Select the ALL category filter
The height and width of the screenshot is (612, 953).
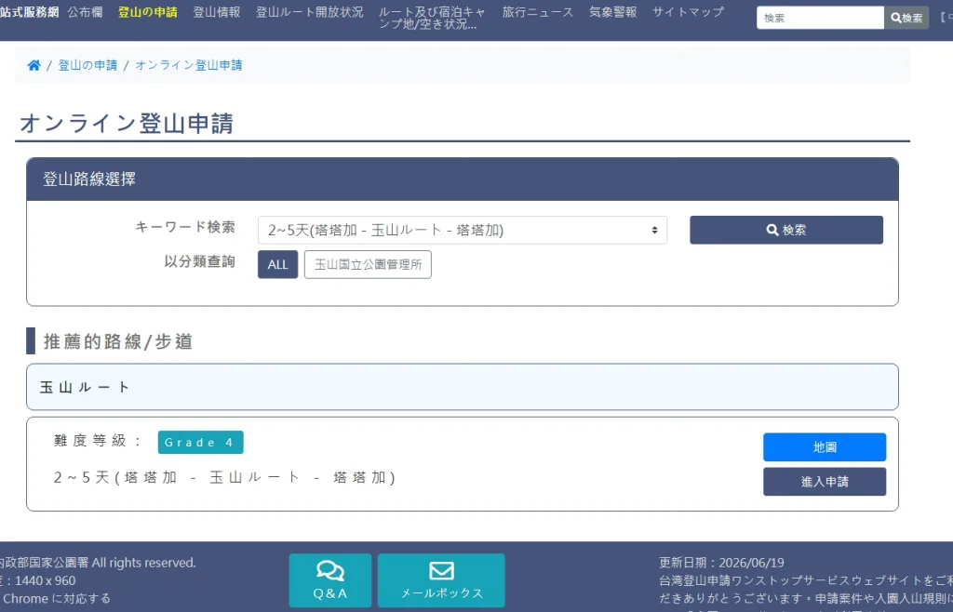pos(277,265)
